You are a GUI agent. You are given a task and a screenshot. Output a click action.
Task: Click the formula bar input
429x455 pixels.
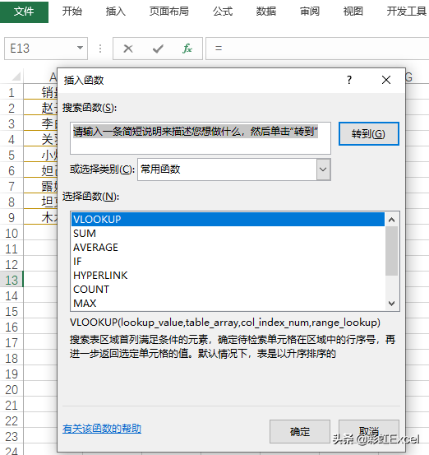point(317,49)
